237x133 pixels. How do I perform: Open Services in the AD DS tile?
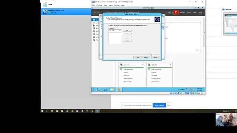(x=154, y=75)
